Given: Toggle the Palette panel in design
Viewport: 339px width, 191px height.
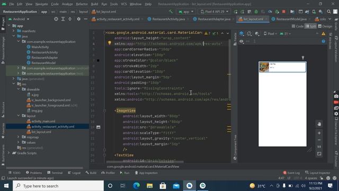Looking at the screenshot, I should [235, 39].
